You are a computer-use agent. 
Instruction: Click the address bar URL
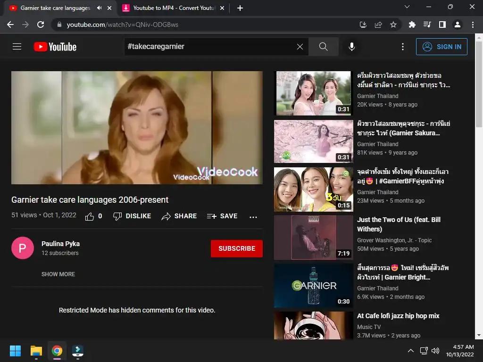coord(122,25)
